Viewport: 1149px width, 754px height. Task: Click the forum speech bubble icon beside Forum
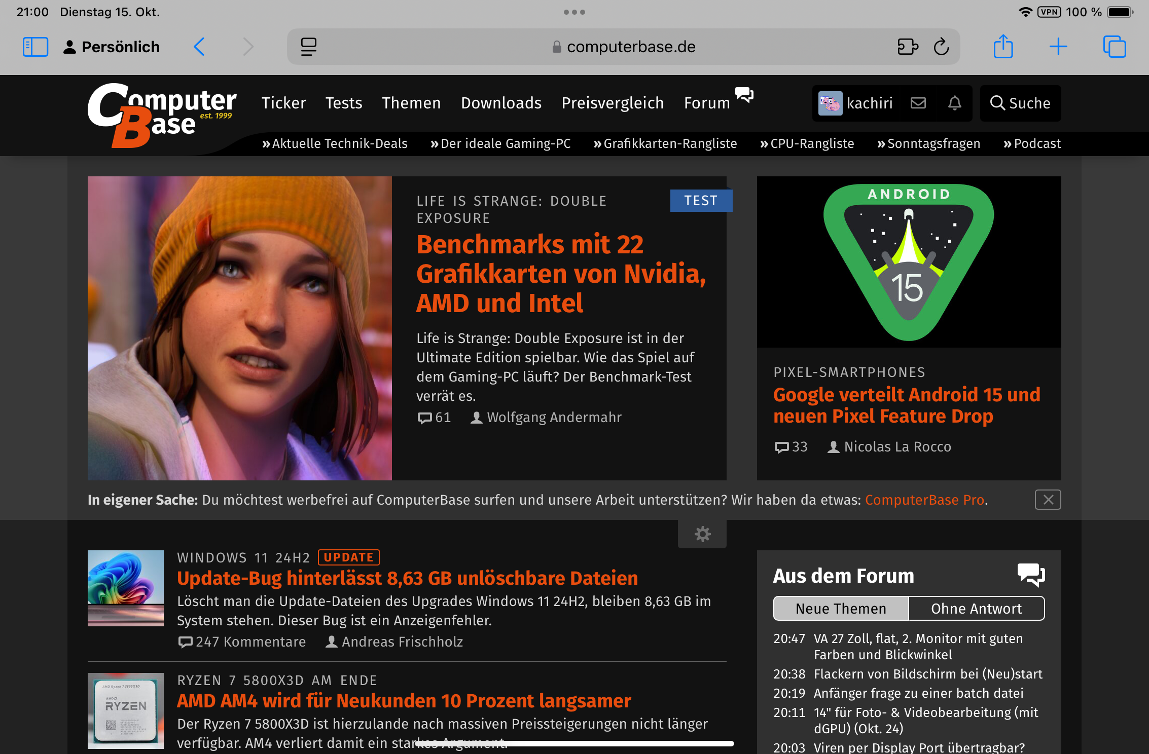click(x=744, y=95)
